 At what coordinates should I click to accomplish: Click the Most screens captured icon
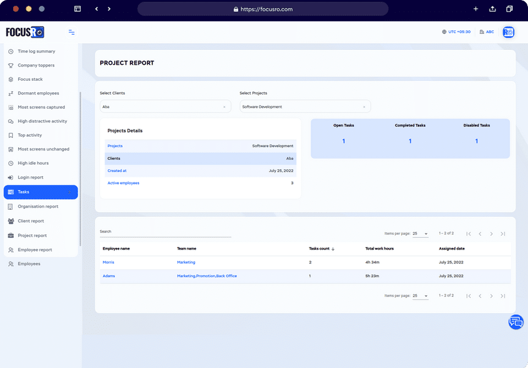[x=11, y=107]
